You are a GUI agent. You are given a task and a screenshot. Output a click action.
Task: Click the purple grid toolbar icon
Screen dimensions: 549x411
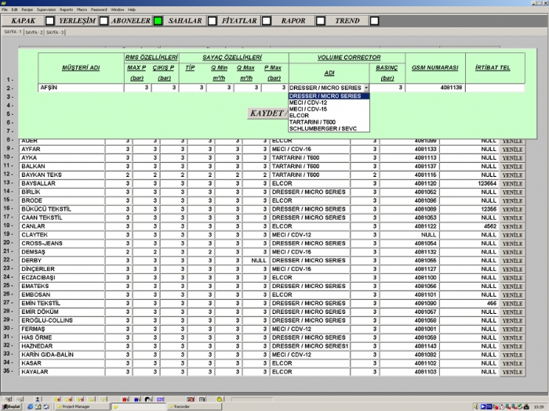click(160, 399)
